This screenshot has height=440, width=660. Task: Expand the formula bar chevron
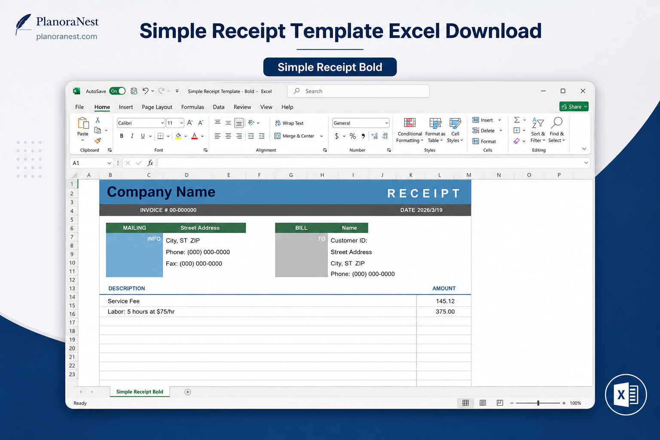click(586, 163)
